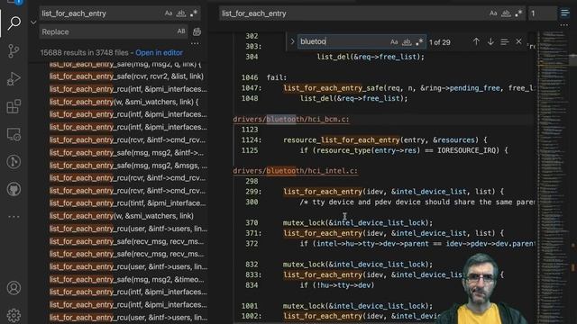Toggle Match Case in search editor header
The width and height of the screenshot is (577, 324).
[493, 13]
